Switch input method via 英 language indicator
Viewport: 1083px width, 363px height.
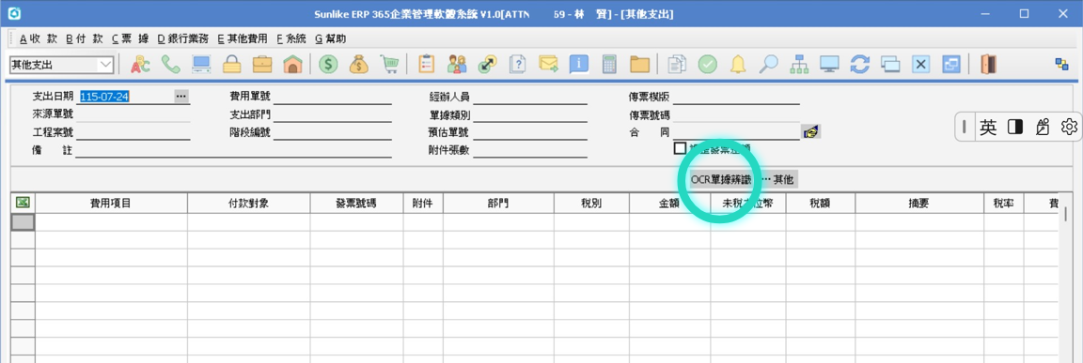pyautogui.click(x=988, y=127)
